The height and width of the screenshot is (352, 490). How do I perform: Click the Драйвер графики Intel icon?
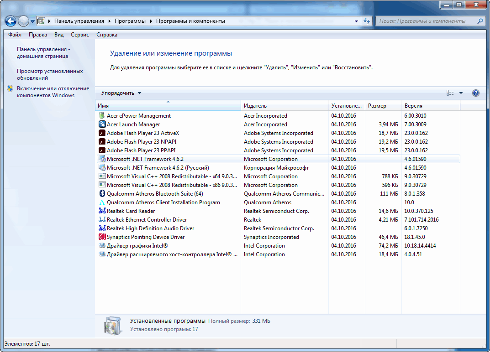coord(102,246)
